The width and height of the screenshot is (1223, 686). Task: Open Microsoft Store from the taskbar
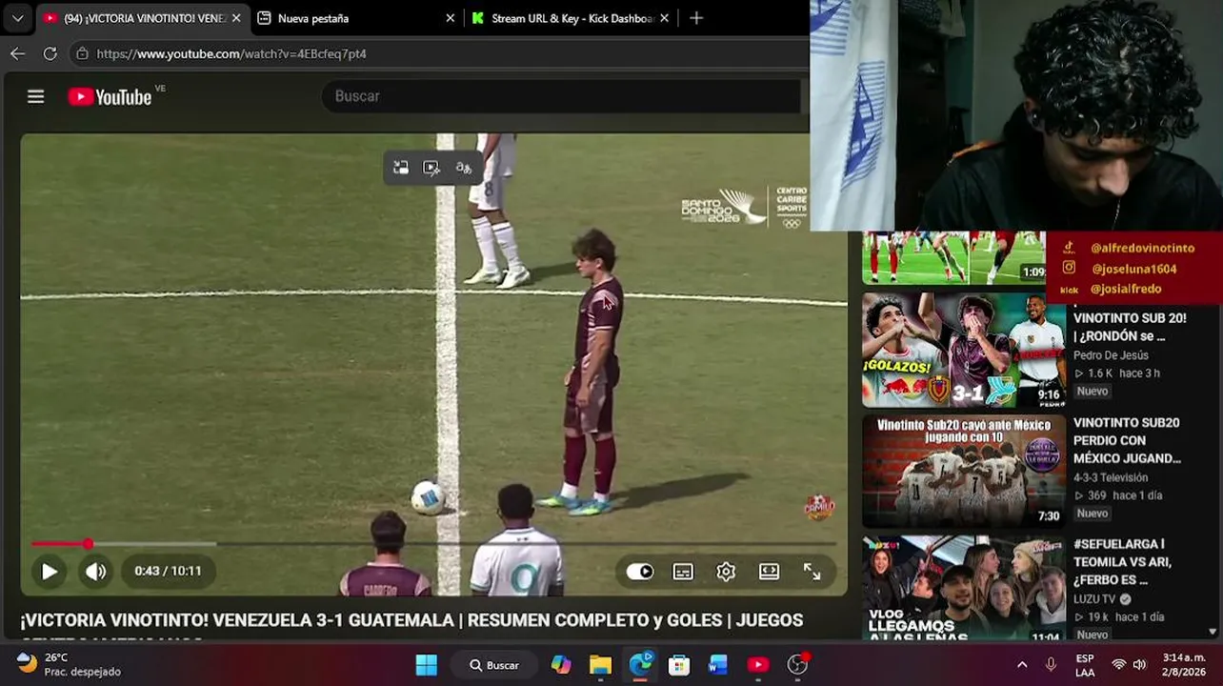point(679,665)
